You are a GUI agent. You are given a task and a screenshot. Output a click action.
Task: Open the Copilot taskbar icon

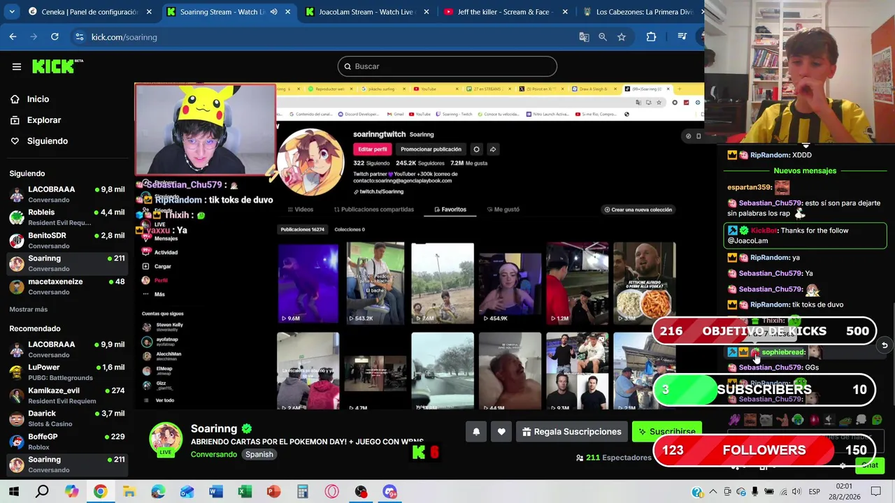click(71, 492)
